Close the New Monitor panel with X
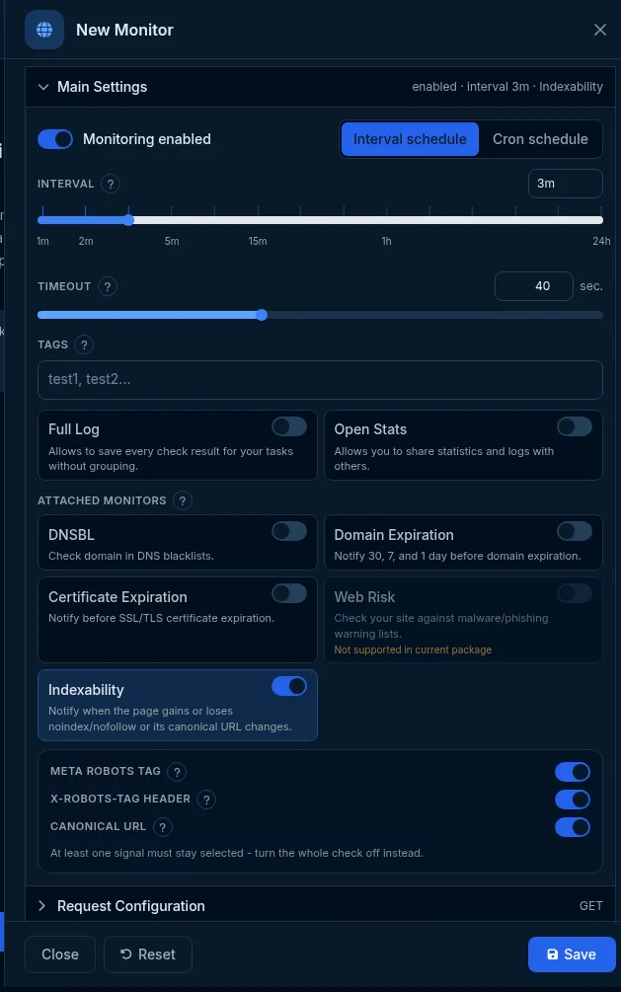The width and height of the screenshot is (621, 992). click(599, 30)
